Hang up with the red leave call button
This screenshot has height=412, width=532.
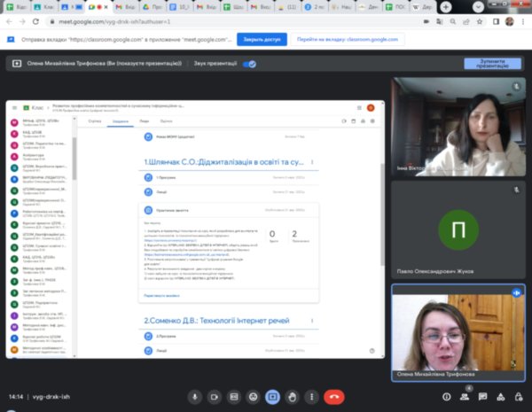(x=334, y=397)
